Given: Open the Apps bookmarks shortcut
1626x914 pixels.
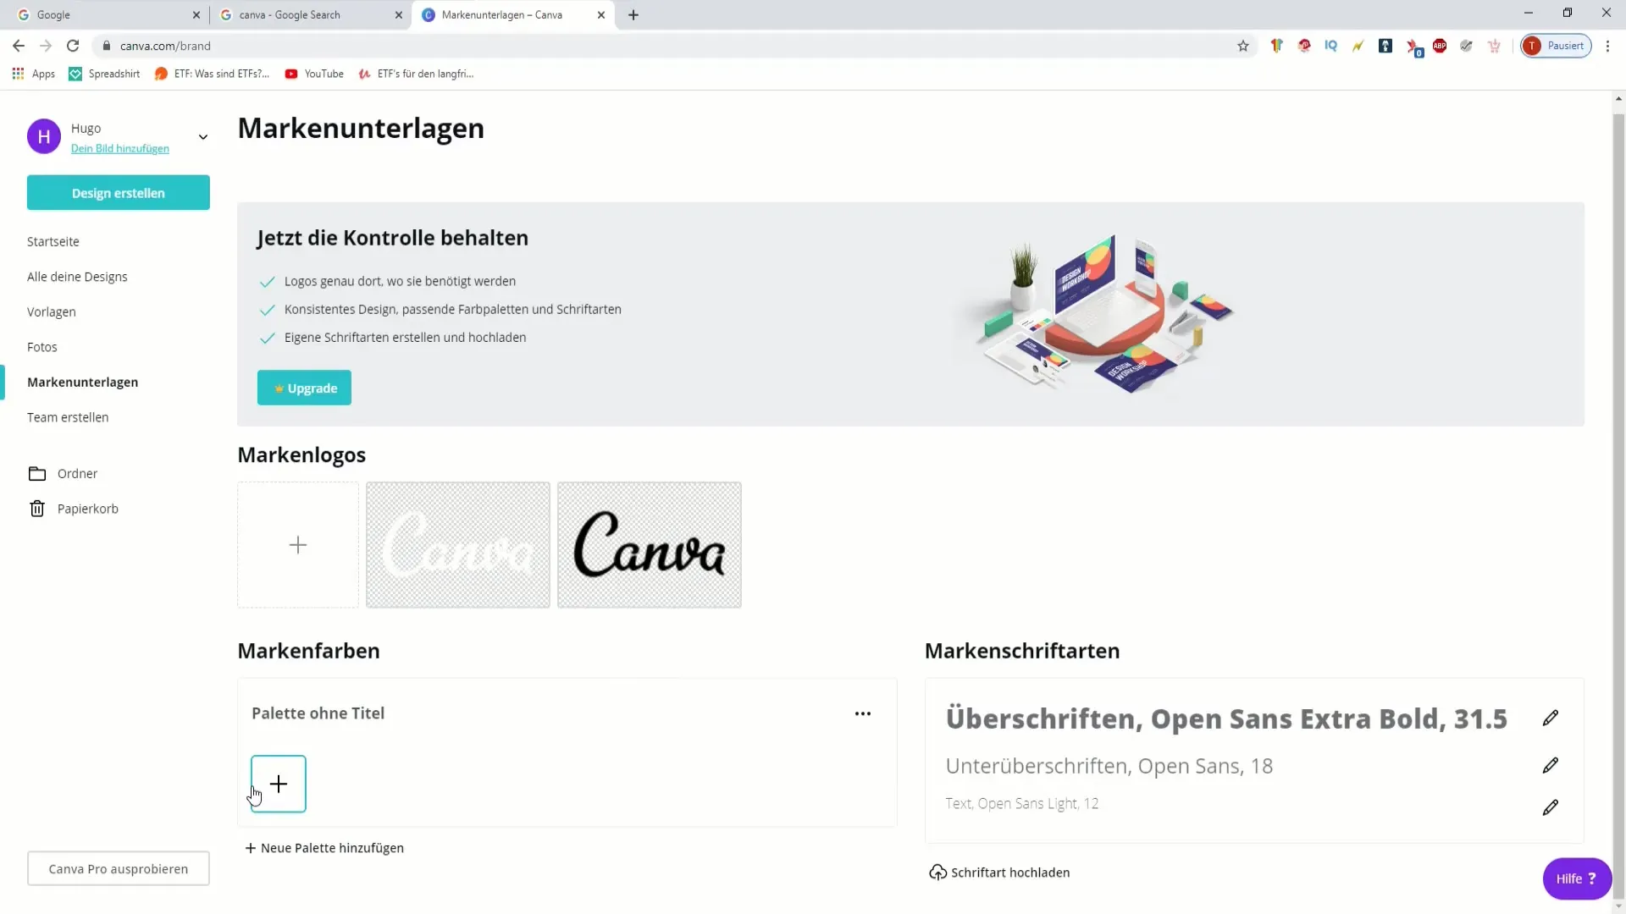Looking at the screenshot, I should click(x=34, y=74).
